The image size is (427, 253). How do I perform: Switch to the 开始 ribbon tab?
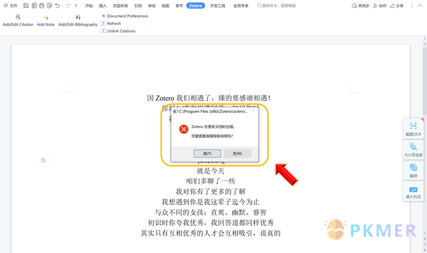(89, 6)
